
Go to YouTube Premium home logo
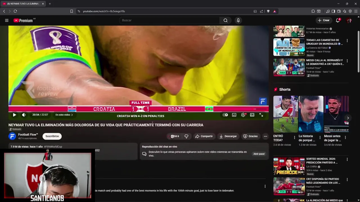[x=23, y=20]
